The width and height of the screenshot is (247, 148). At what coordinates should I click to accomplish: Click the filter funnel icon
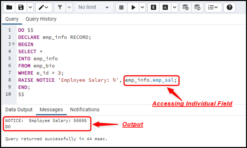(60, 7)
